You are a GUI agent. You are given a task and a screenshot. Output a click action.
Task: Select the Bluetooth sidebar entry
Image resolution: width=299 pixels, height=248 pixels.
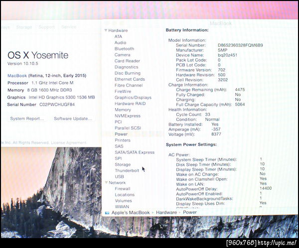(124, 49)
